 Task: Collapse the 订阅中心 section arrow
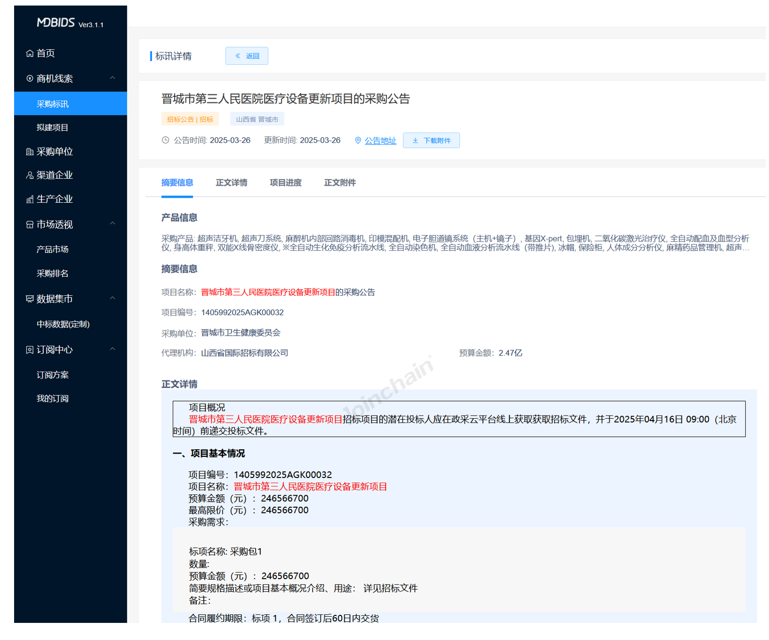click(x=113, y=349)
